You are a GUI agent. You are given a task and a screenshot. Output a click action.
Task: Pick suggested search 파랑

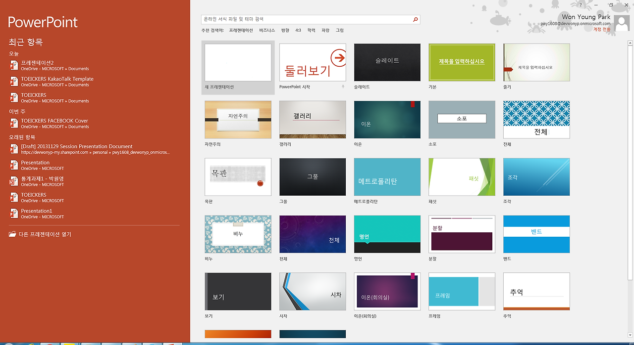[325, 31]
